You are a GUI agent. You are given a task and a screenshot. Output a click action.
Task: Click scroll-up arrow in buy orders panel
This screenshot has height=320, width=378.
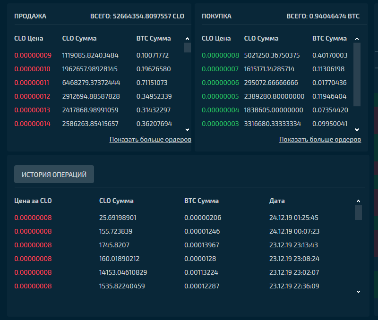point(357,39)
